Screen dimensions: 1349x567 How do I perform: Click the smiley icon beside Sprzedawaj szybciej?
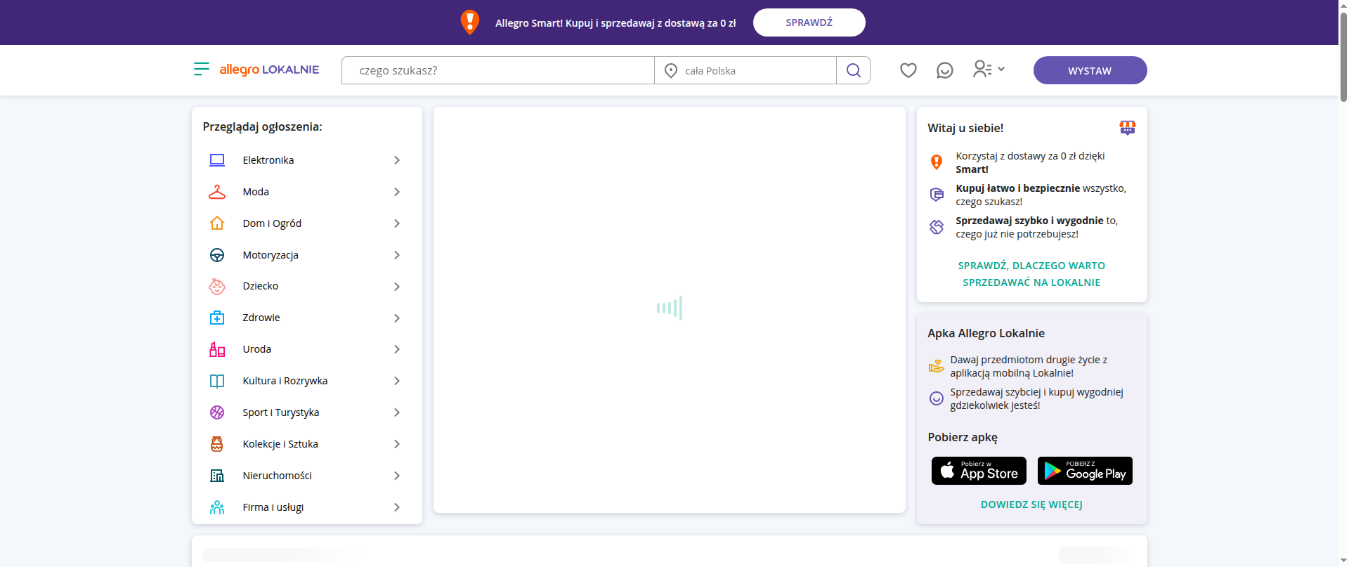click(937, 398)
